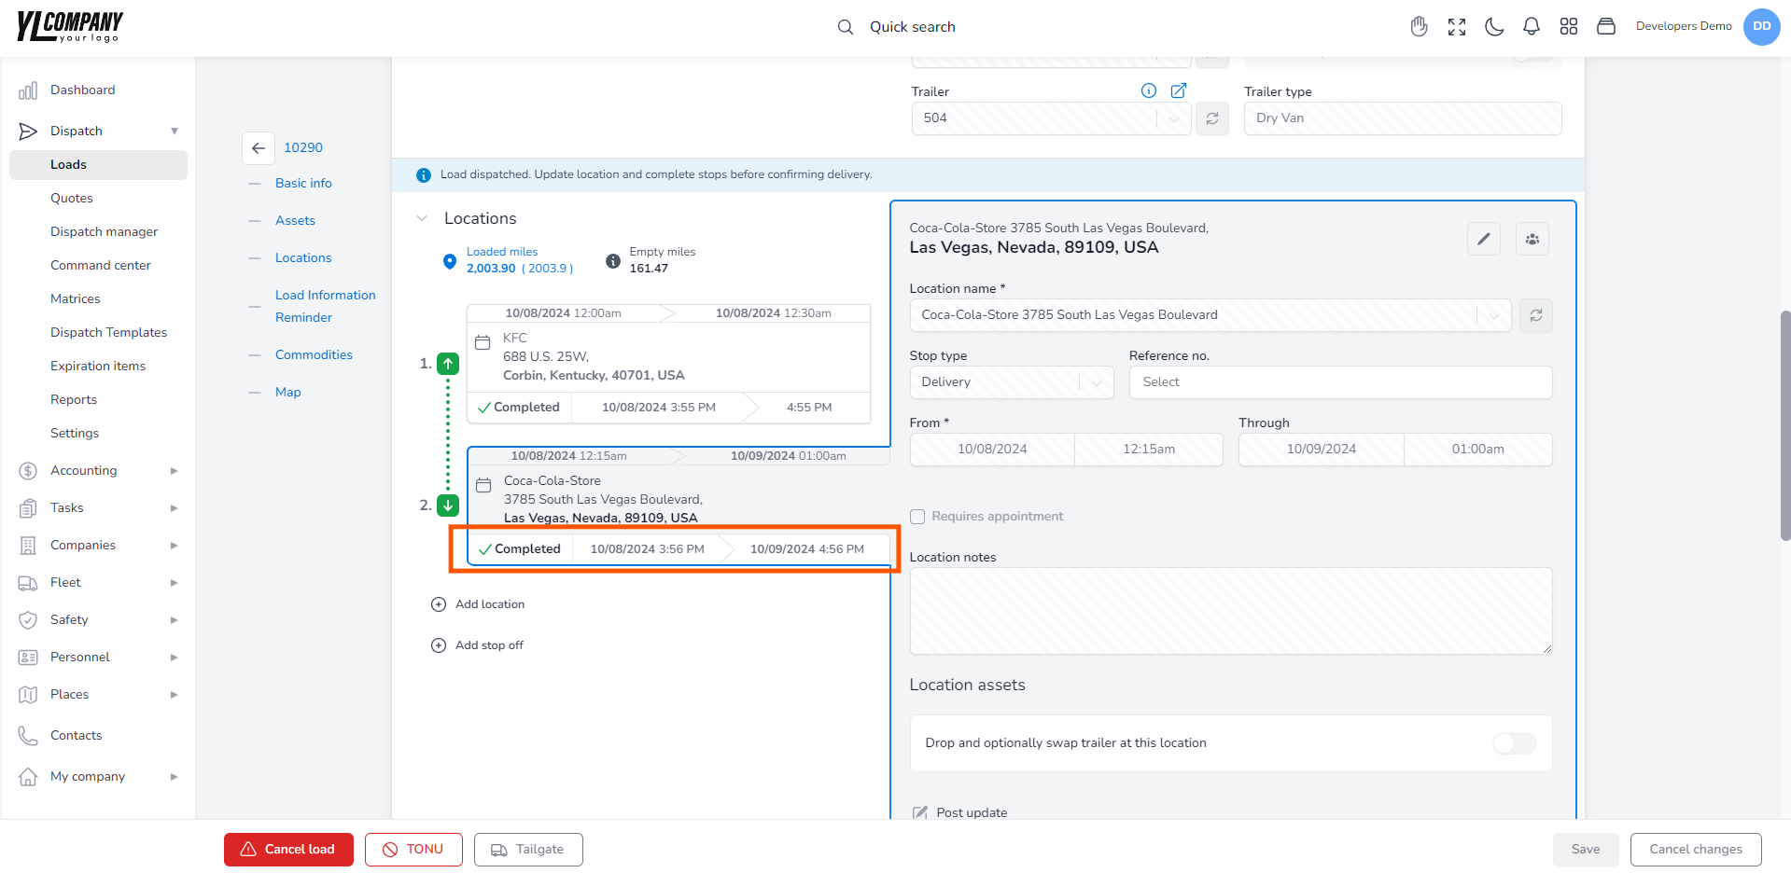Click the Add location plus icon

(439, 604)
